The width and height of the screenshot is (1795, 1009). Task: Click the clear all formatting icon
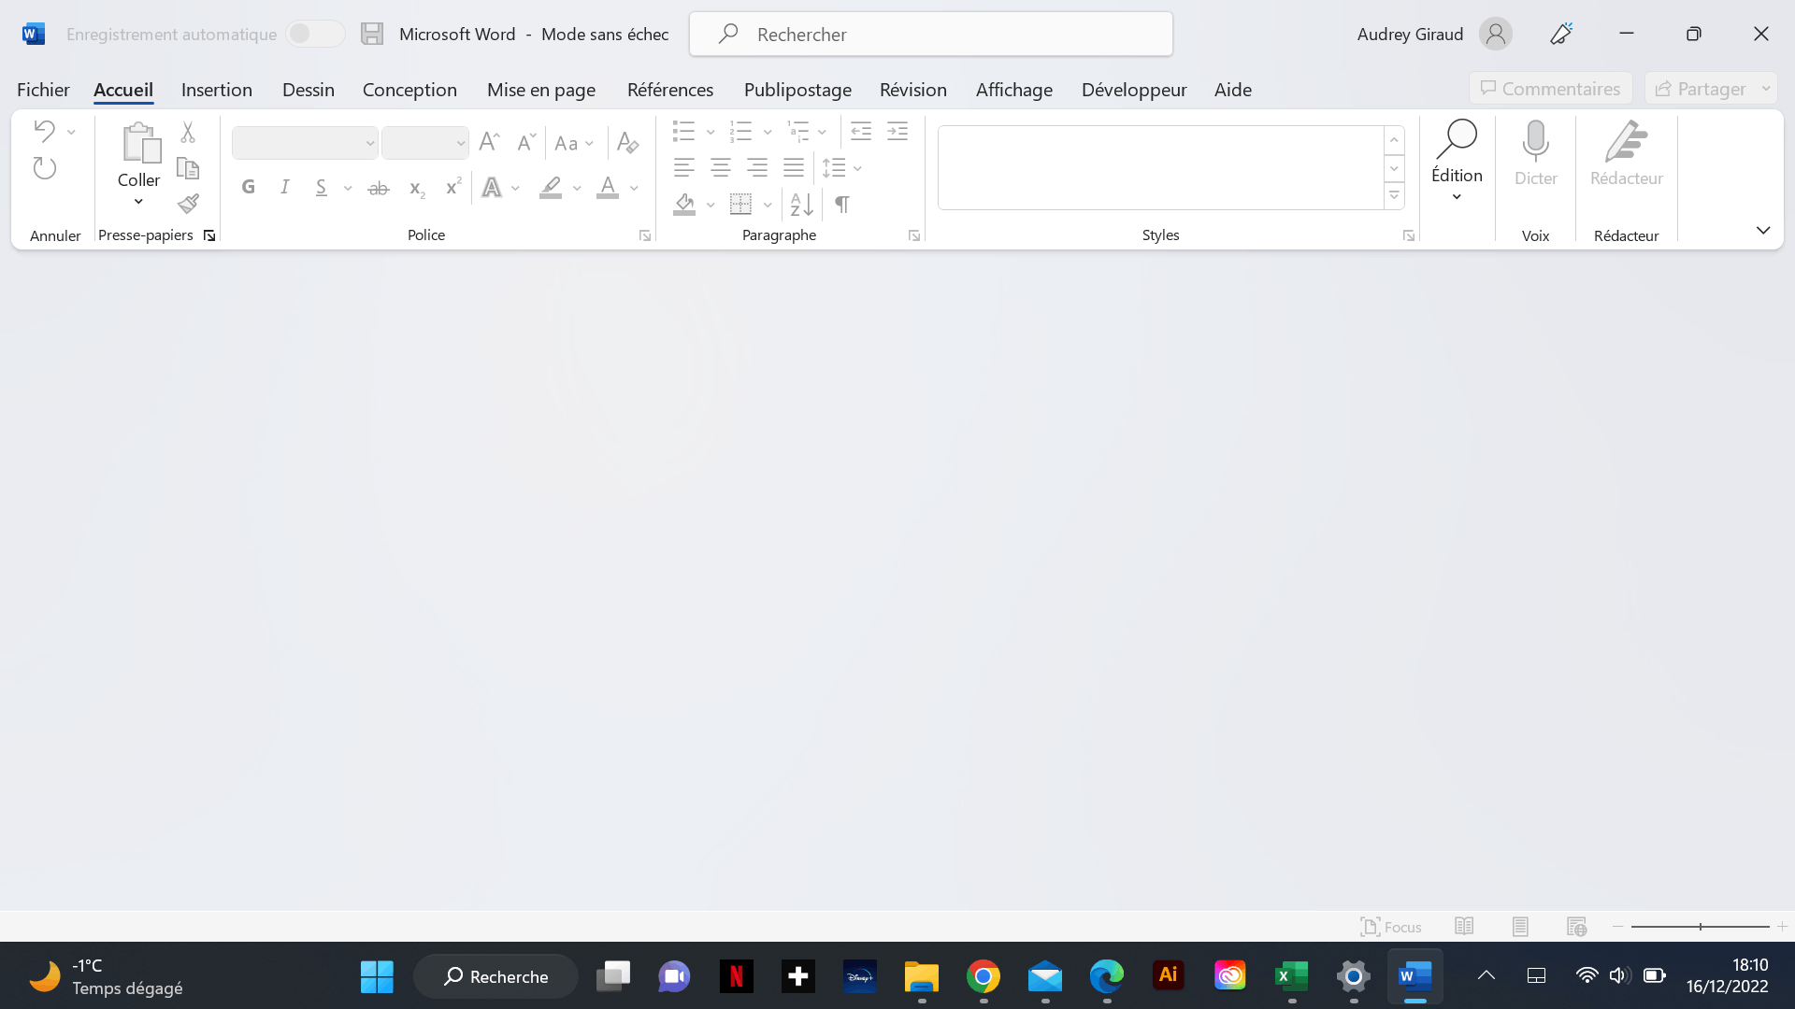point(628,143)
